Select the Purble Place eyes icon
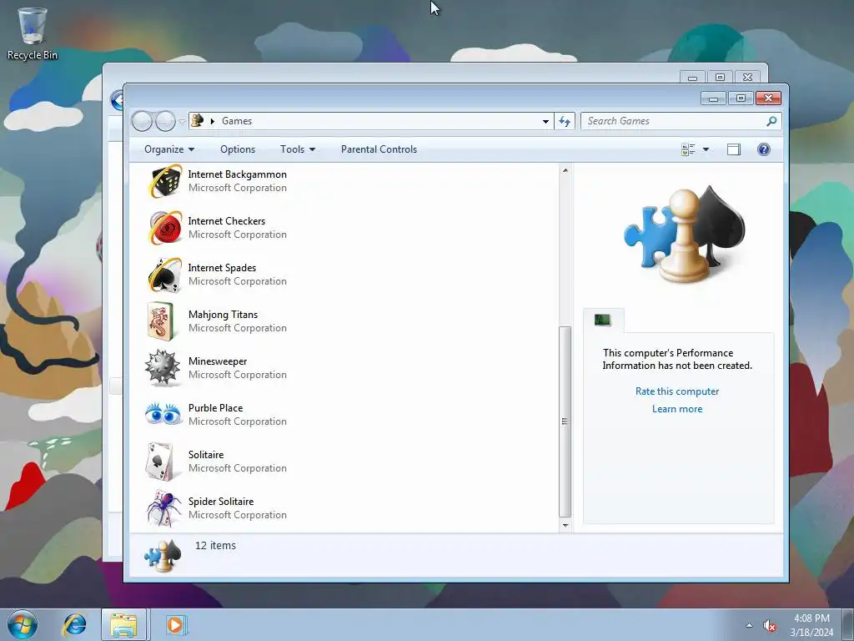 coord(163,414)
